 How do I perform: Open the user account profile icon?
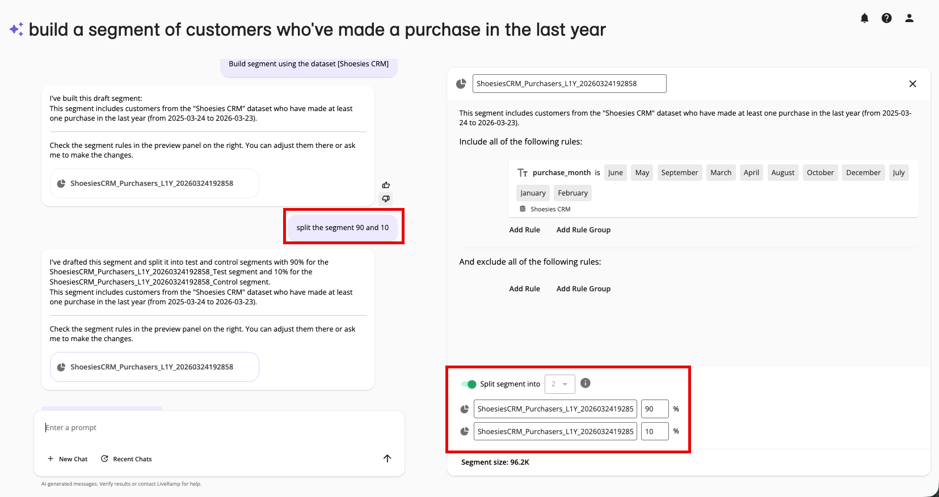tap(909, 18)
